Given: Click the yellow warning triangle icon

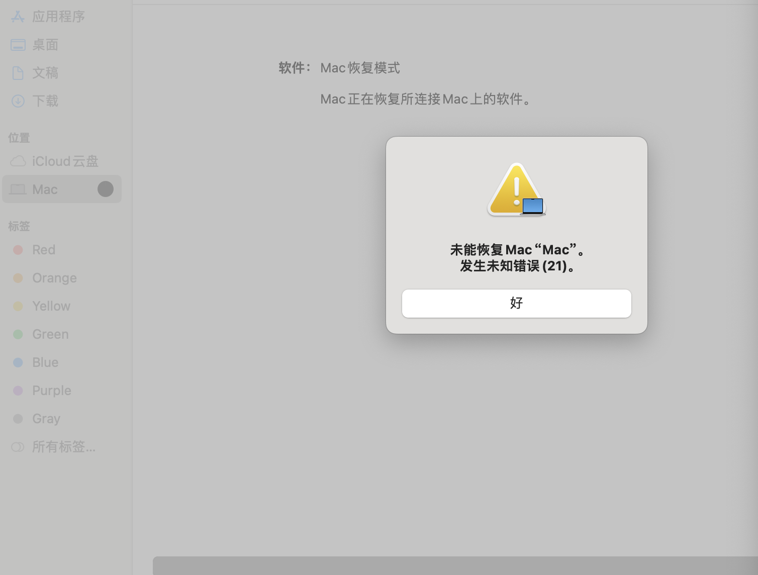Looking at the screenshot, I should (516, 189).
